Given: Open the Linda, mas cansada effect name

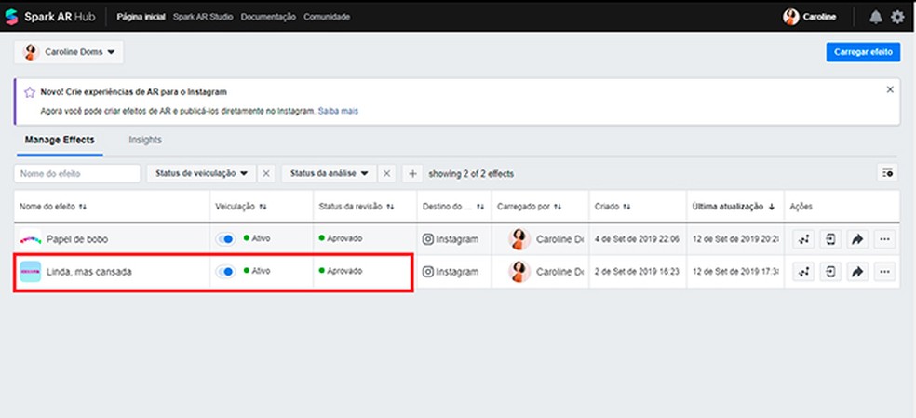Looking at the screenshot, I should (x=88, y=272).
